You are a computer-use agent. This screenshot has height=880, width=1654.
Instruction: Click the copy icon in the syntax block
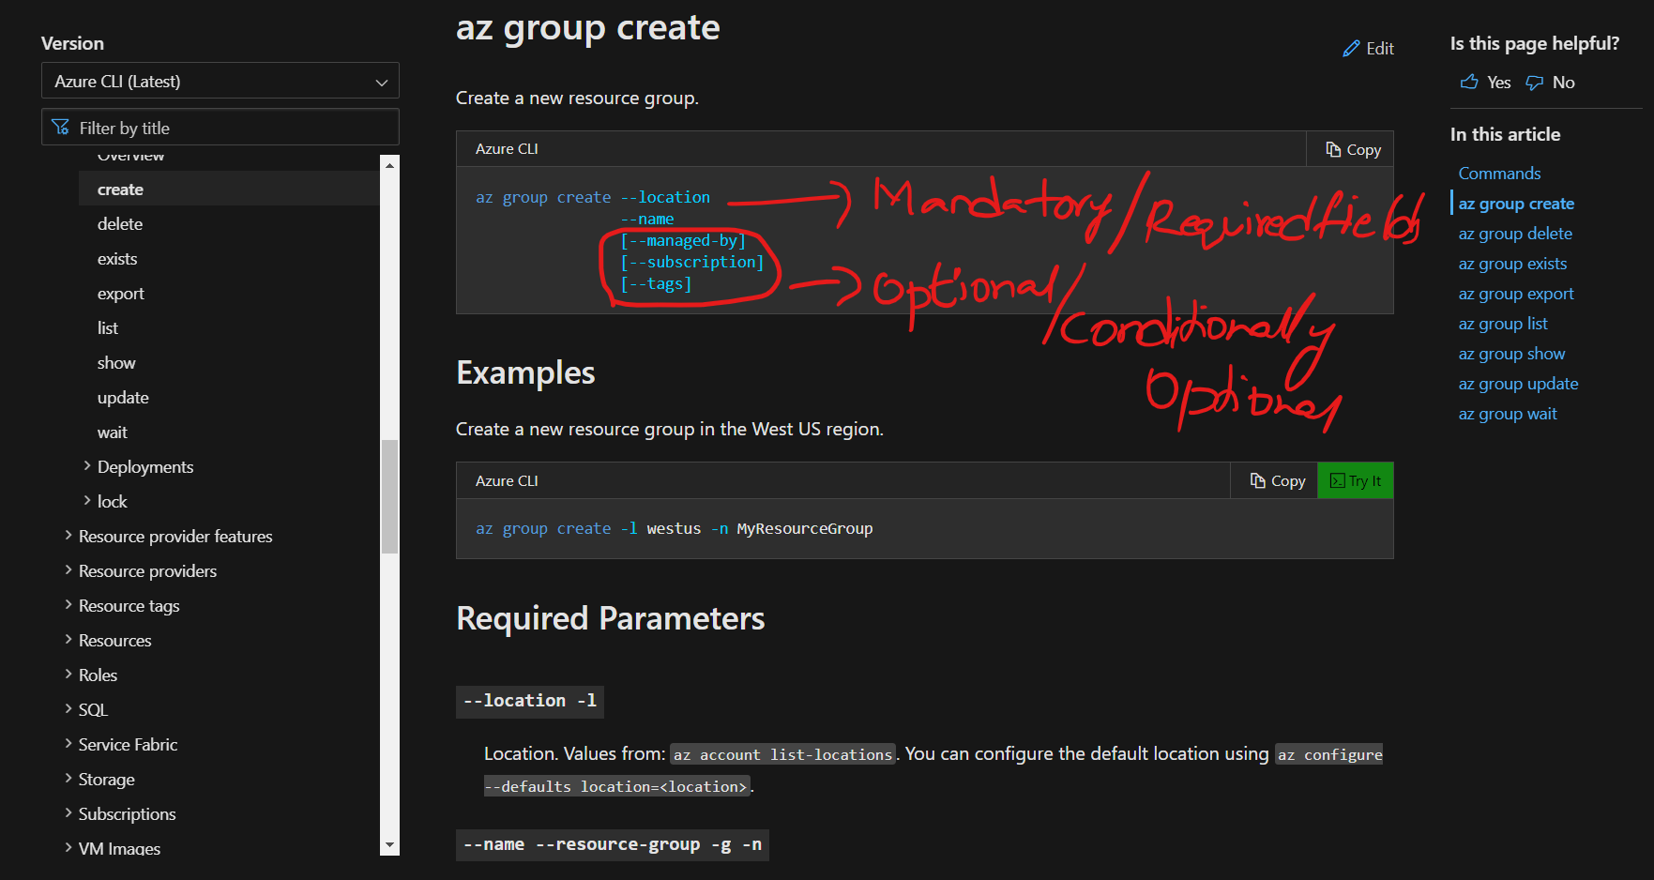[1333, 149]
